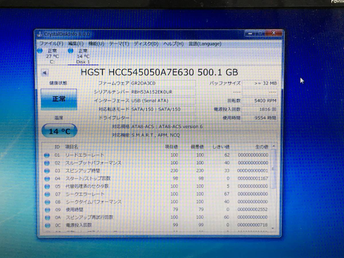Click the power on count value 1816 回
The width and height of the screenshot is (344, 258).
(x=260, y=109)
